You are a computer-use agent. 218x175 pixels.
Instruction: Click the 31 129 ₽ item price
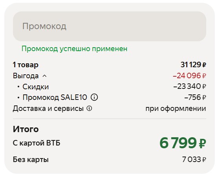(x=193, y=65)
